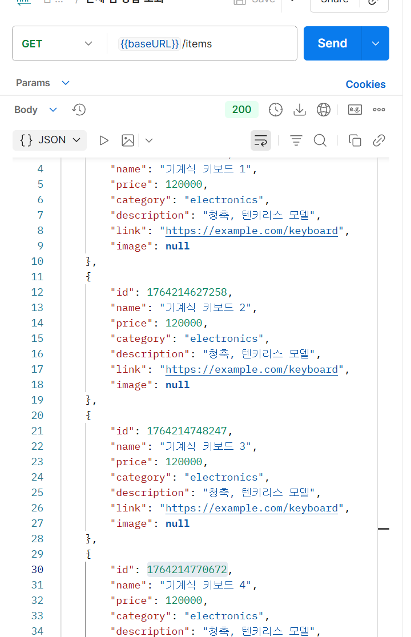Select the highlighted id 1764214770672
This screenshot has width=411, height=637.
click(x=187, y=570)
